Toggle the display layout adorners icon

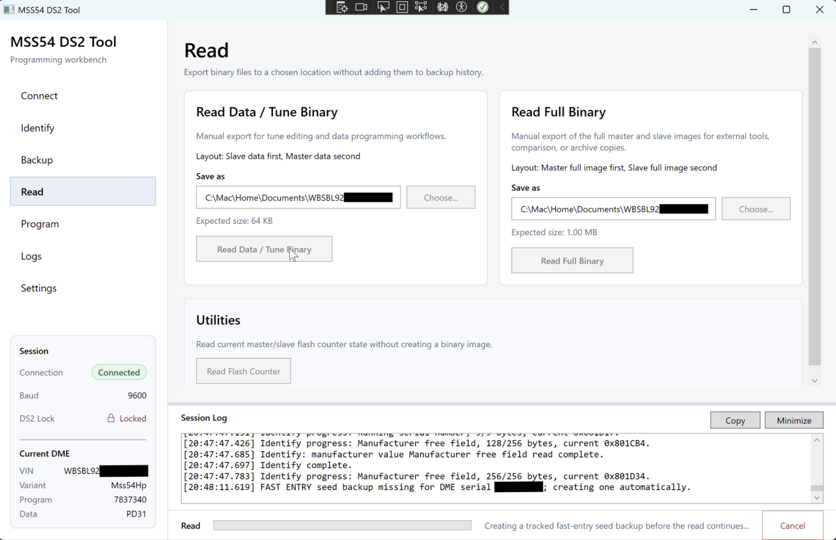click(x=402, y=7)
